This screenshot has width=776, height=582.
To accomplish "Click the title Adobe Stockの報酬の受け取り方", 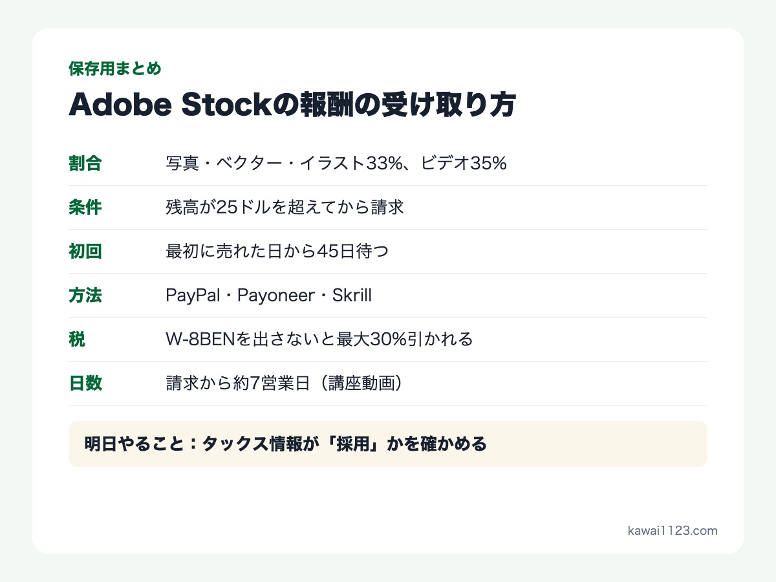I will tap(292, 105).
